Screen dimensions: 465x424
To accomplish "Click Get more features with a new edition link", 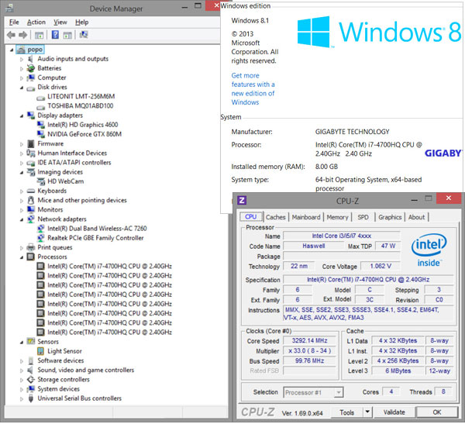I will (x=253, y=89).
